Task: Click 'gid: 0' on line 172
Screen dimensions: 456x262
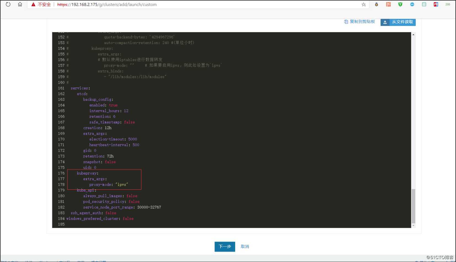Action: [x=90, y=151]
